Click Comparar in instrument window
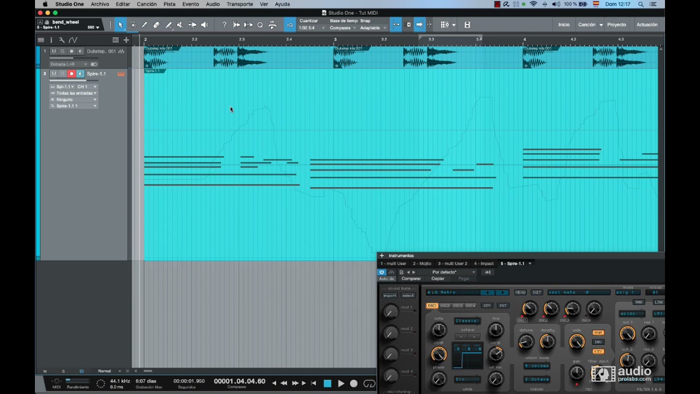 click(x=411, y=279)
